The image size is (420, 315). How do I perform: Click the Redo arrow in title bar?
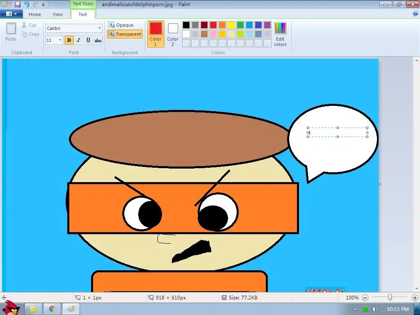35,4
